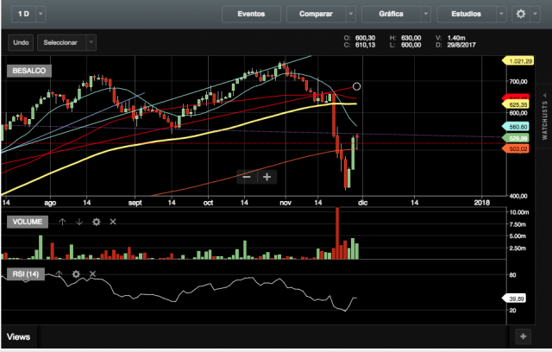Click the 503,02 orange price tag

click(x=516, y=149)
